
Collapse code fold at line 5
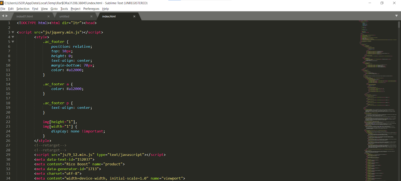pos(13,42)
